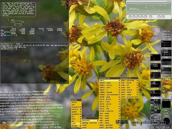Launch xman from the utils submenu

click(x=90, y=128)
